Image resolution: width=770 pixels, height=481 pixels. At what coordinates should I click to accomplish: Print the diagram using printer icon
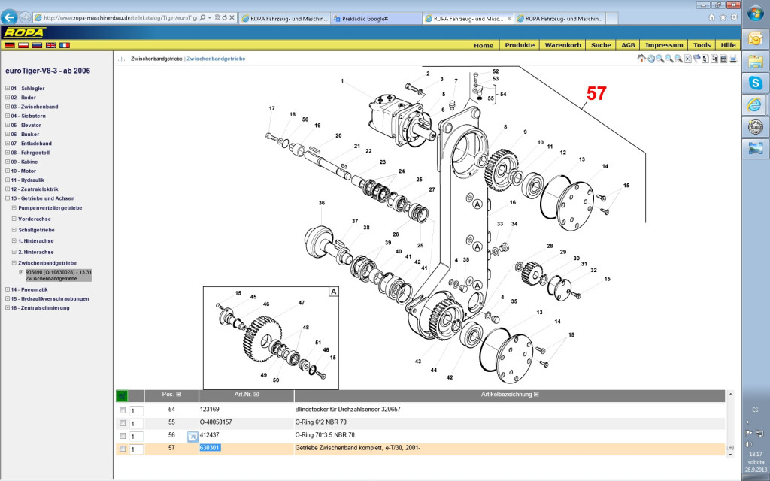coord(733,59)
